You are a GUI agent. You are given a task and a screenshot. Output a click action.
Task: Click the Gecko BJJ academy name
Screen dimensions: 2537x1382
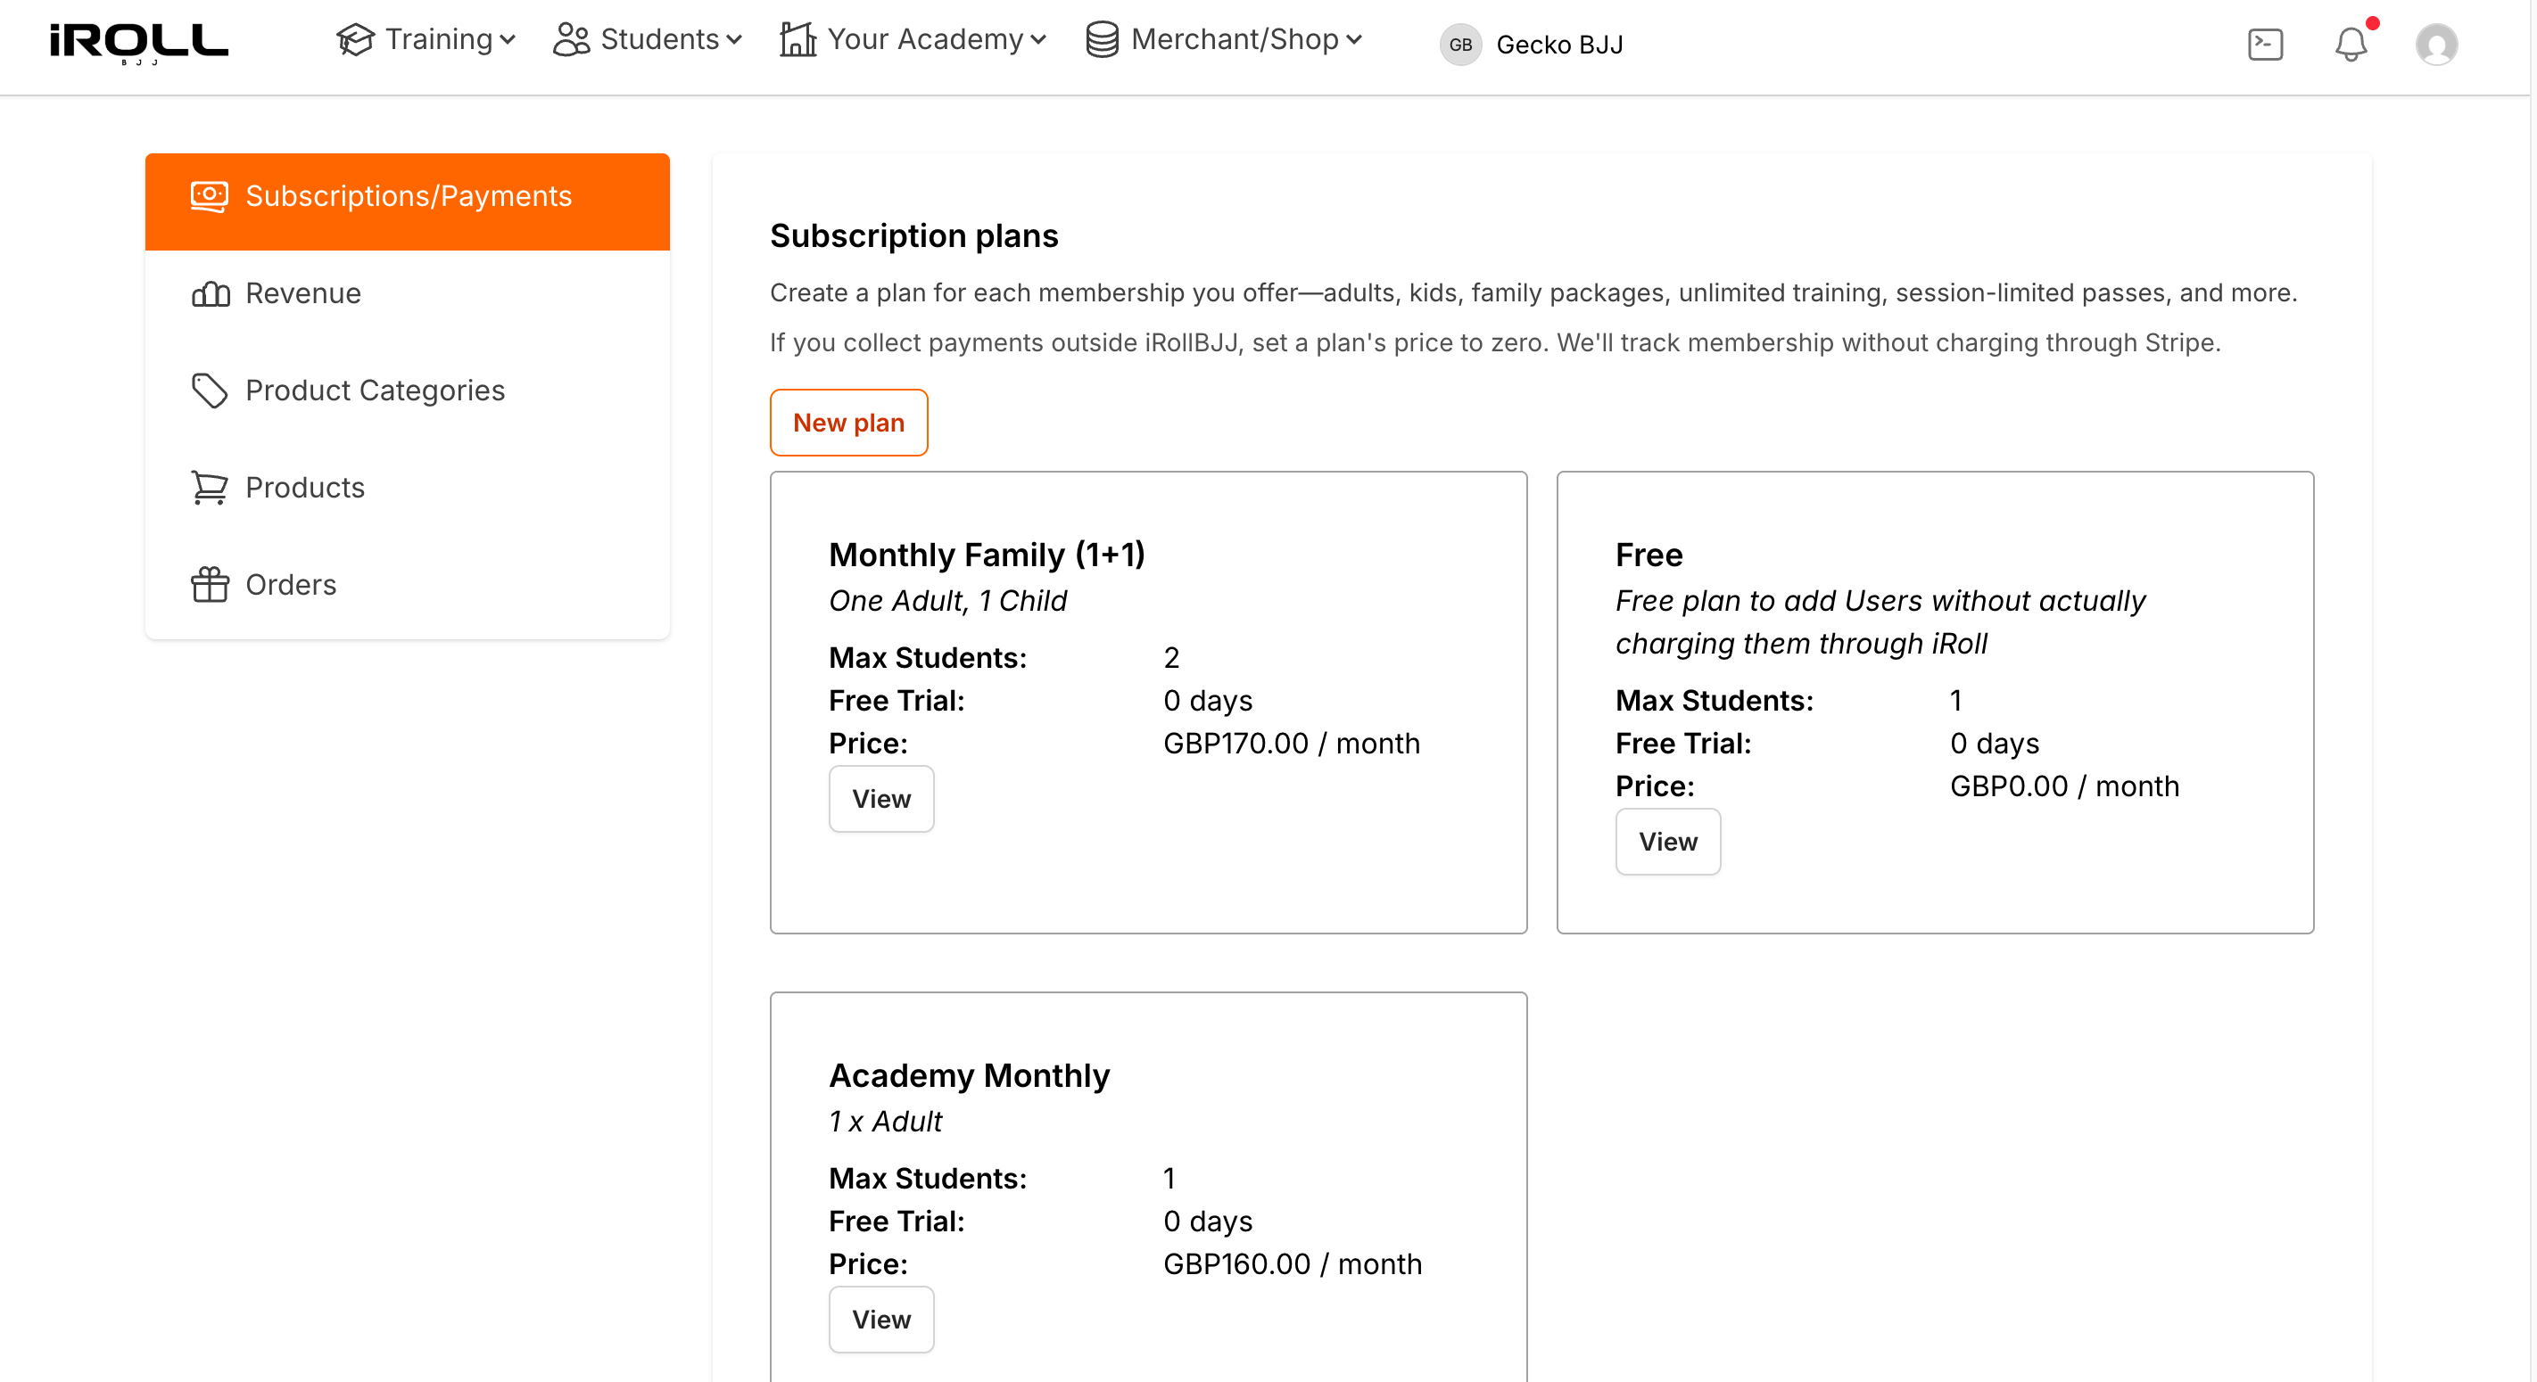(1560, 45)
